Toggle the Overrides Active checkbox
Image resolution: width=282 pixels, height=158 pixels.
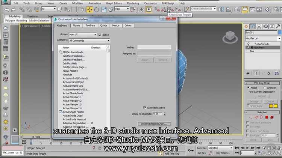(145, 108)
